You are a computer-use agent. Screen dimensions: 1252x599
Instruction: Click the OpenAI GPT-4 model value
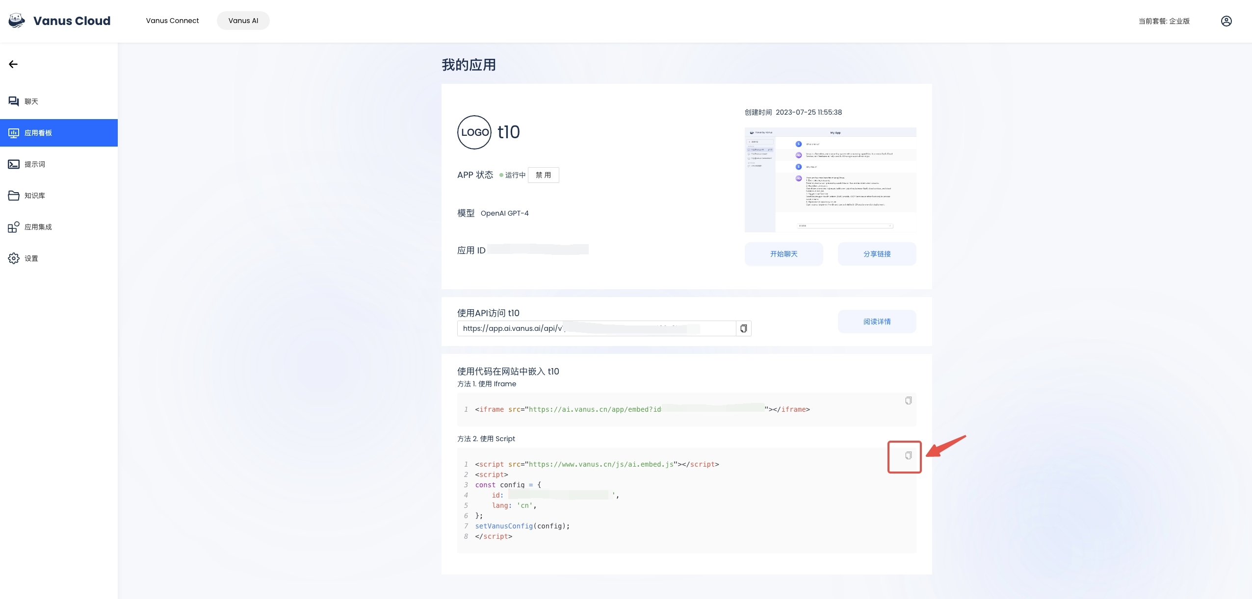click(x=504, y=213)
